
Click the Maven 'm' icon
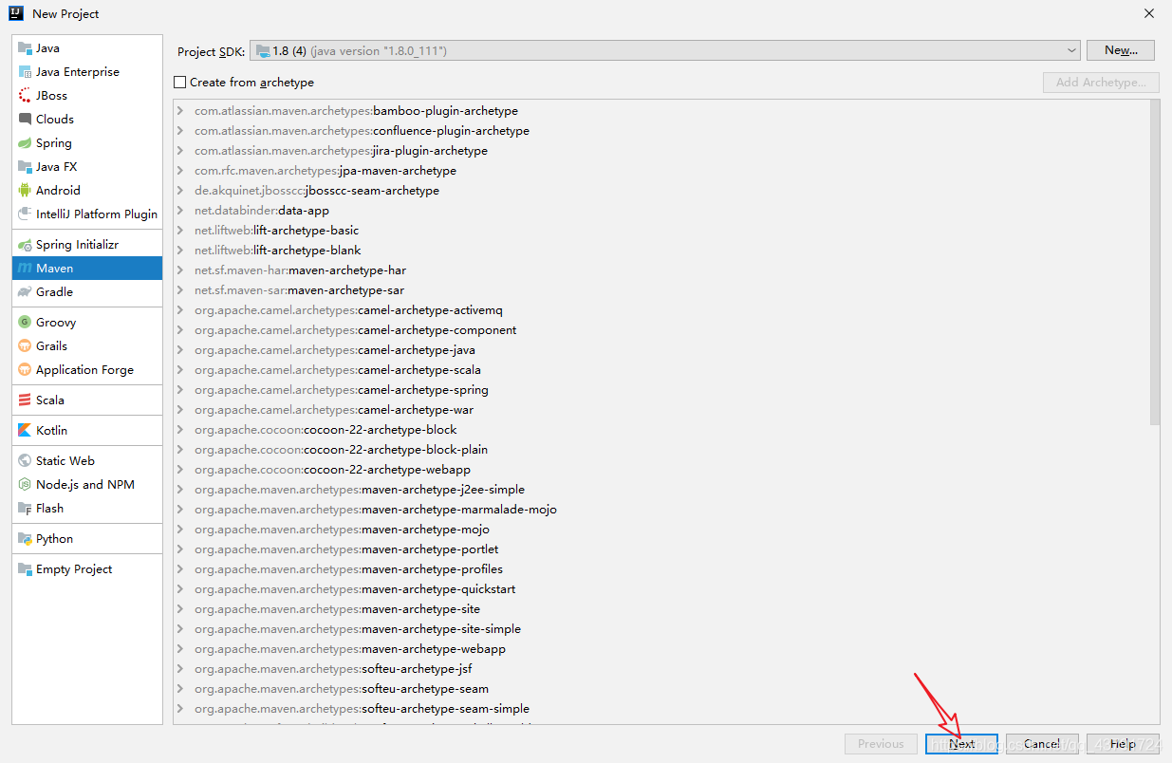point(25,269)
